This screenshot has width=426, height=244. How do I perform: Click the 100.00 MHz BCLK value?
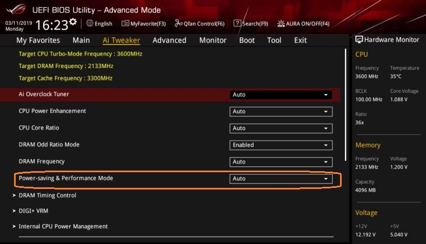(x=369, y=99)
